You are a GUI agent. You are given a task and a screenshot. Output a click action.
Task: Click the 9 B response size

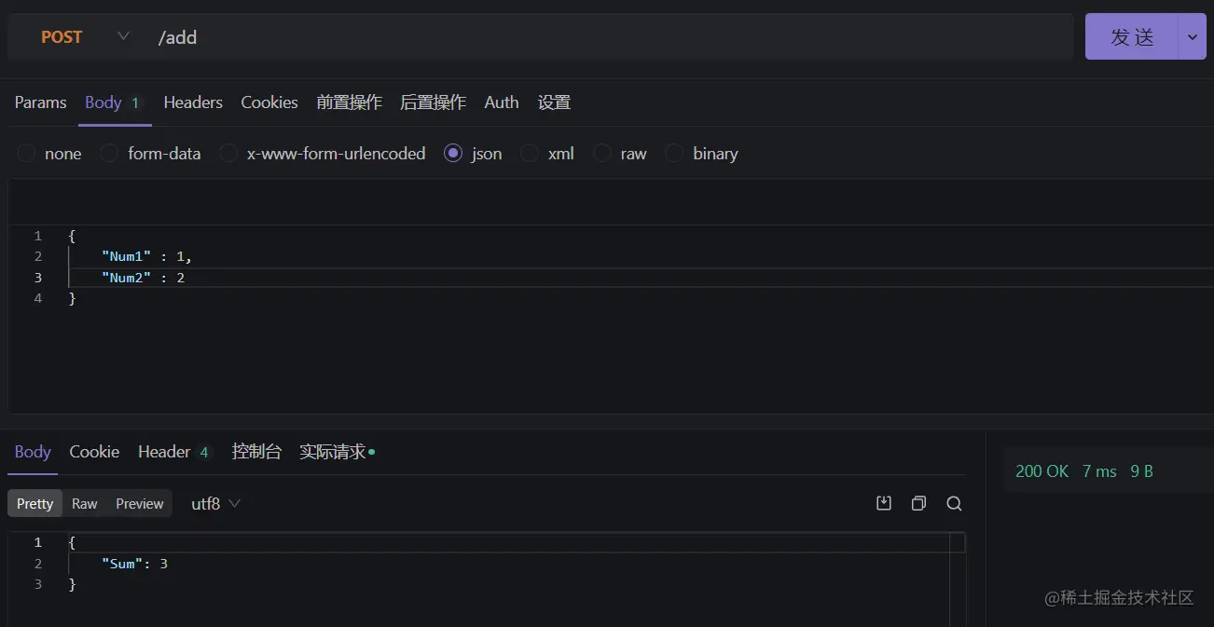(x=1141, y=471)
